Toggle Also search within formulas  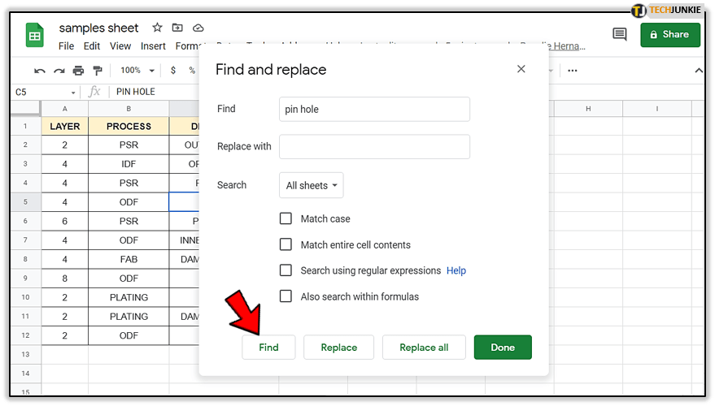coord(286,296)
